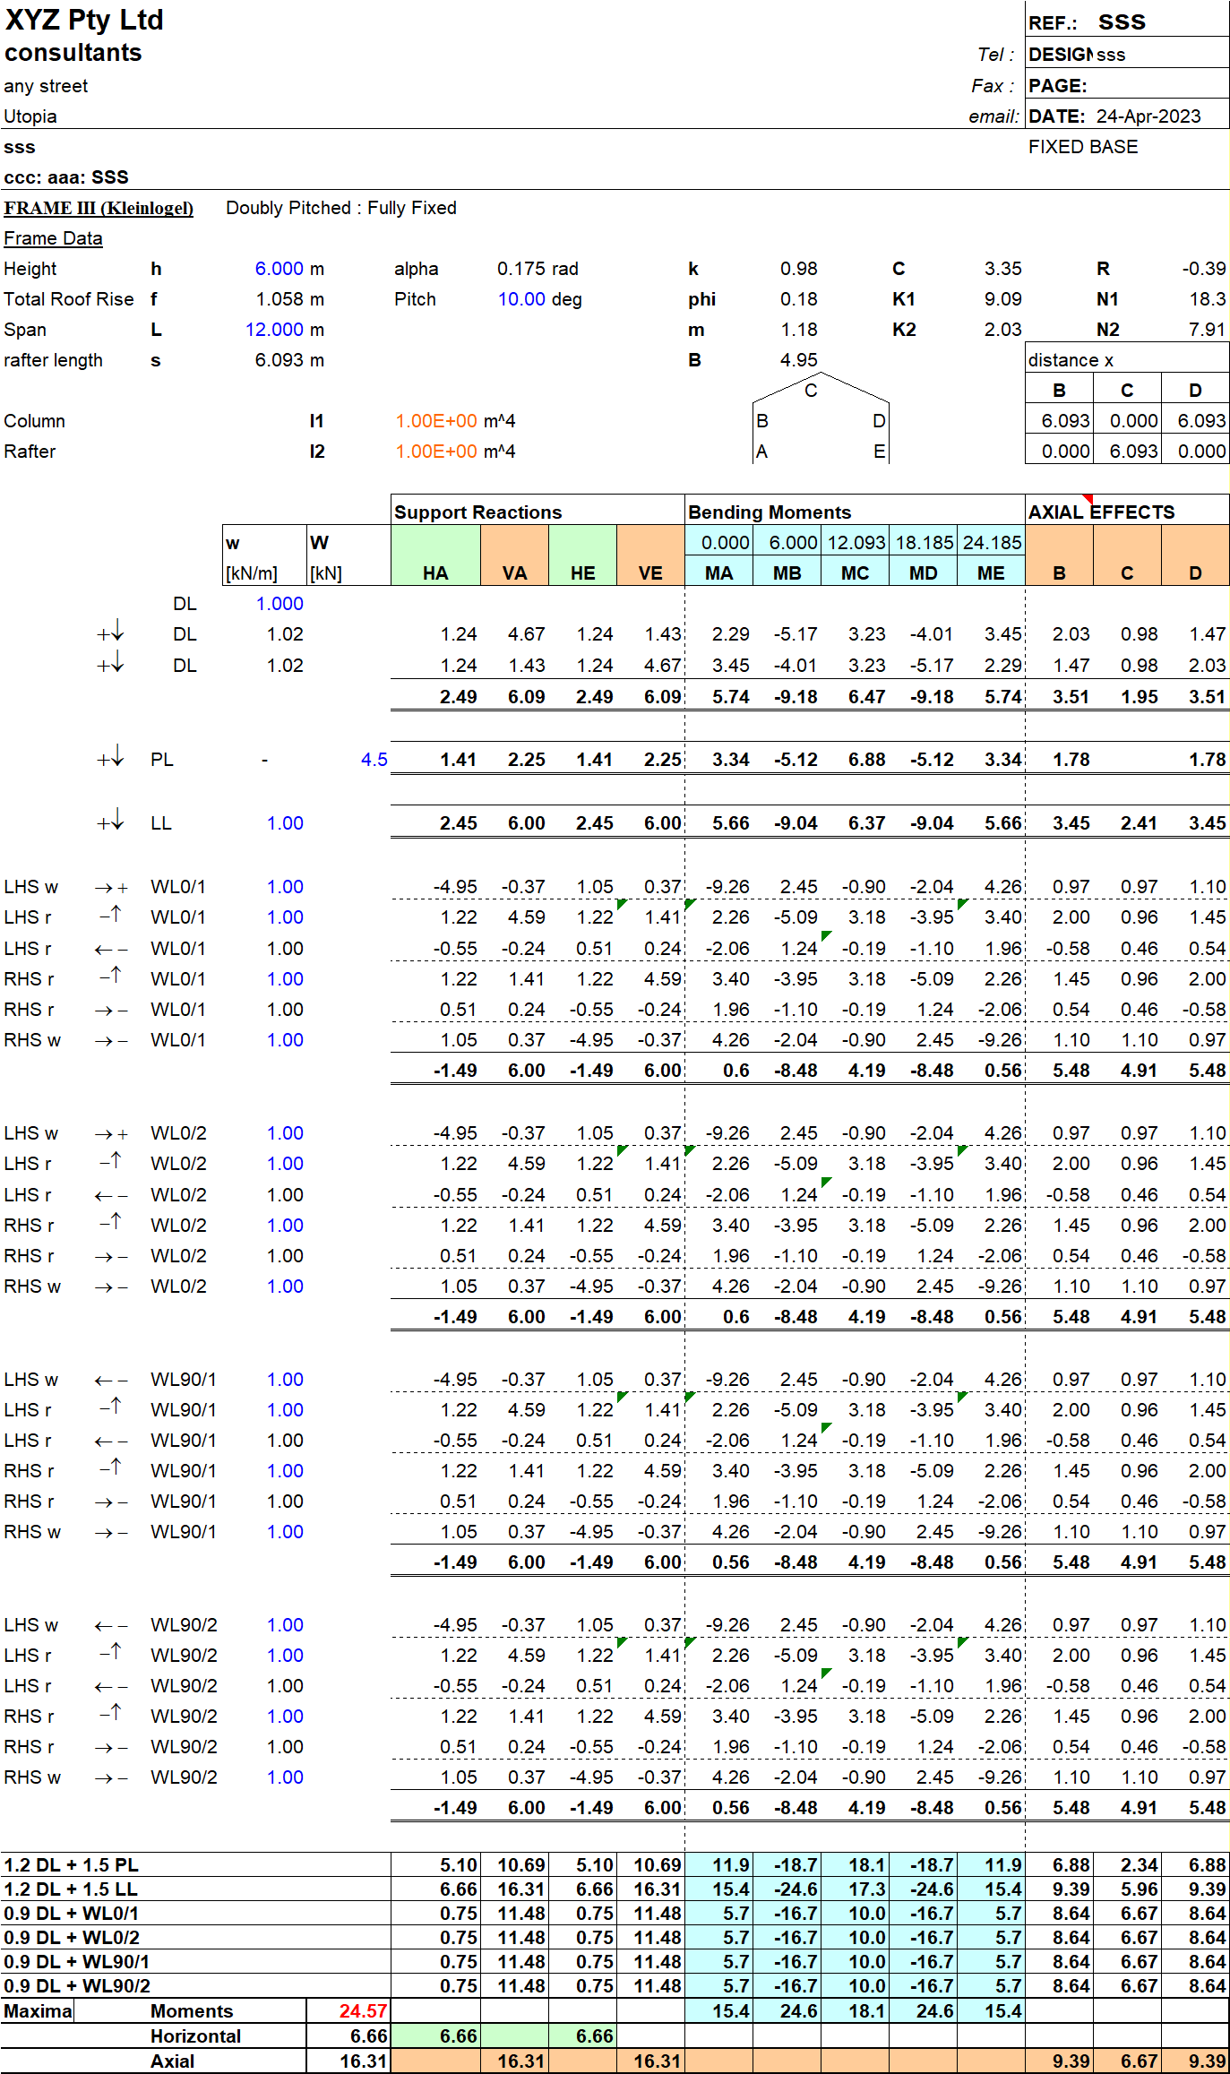This screenshot has width=1230, height=2074.
Task: Click the DL load input '1.000'
Action: (x=280, y=604)
